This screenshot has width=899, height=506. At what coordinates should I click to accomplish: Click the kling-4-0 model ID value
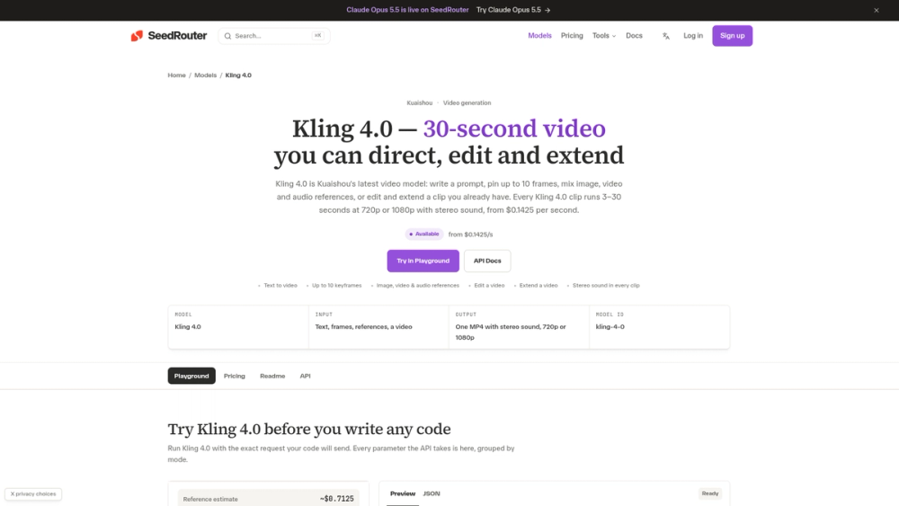(610, 326)
